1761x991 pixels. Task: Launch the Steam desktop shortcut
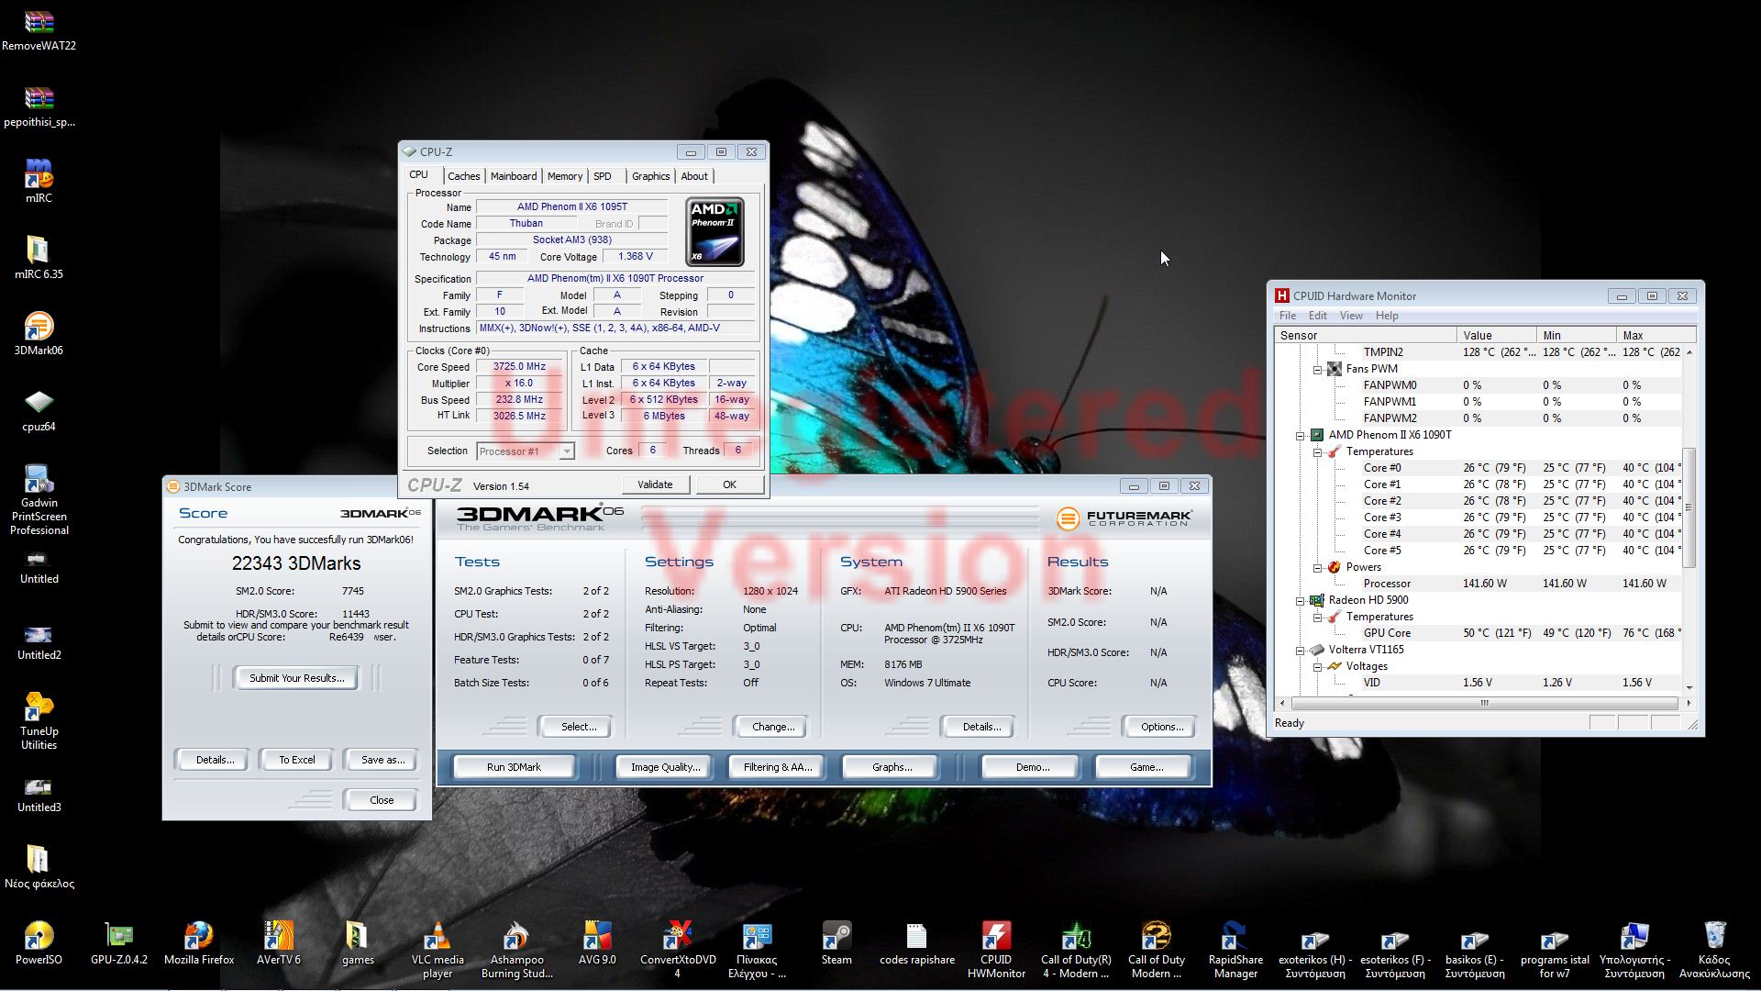click(836, 943)
